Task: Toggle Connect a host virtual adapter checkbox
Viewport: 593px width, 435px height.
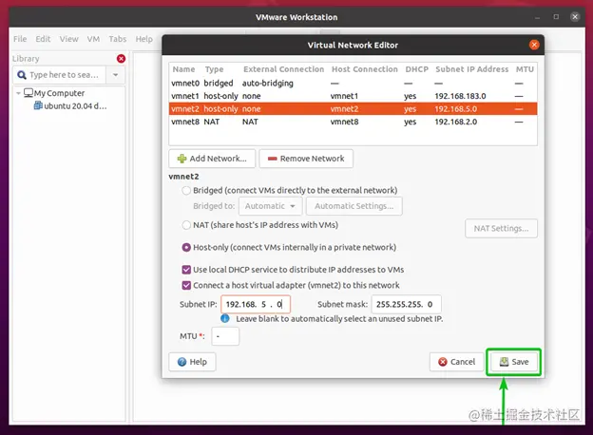Action: point(186,285)
